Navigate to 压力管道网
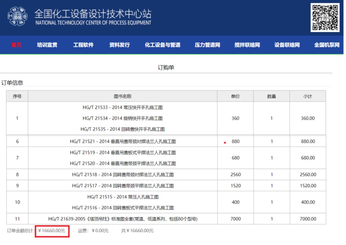346x245 pixels. (207, 45)
